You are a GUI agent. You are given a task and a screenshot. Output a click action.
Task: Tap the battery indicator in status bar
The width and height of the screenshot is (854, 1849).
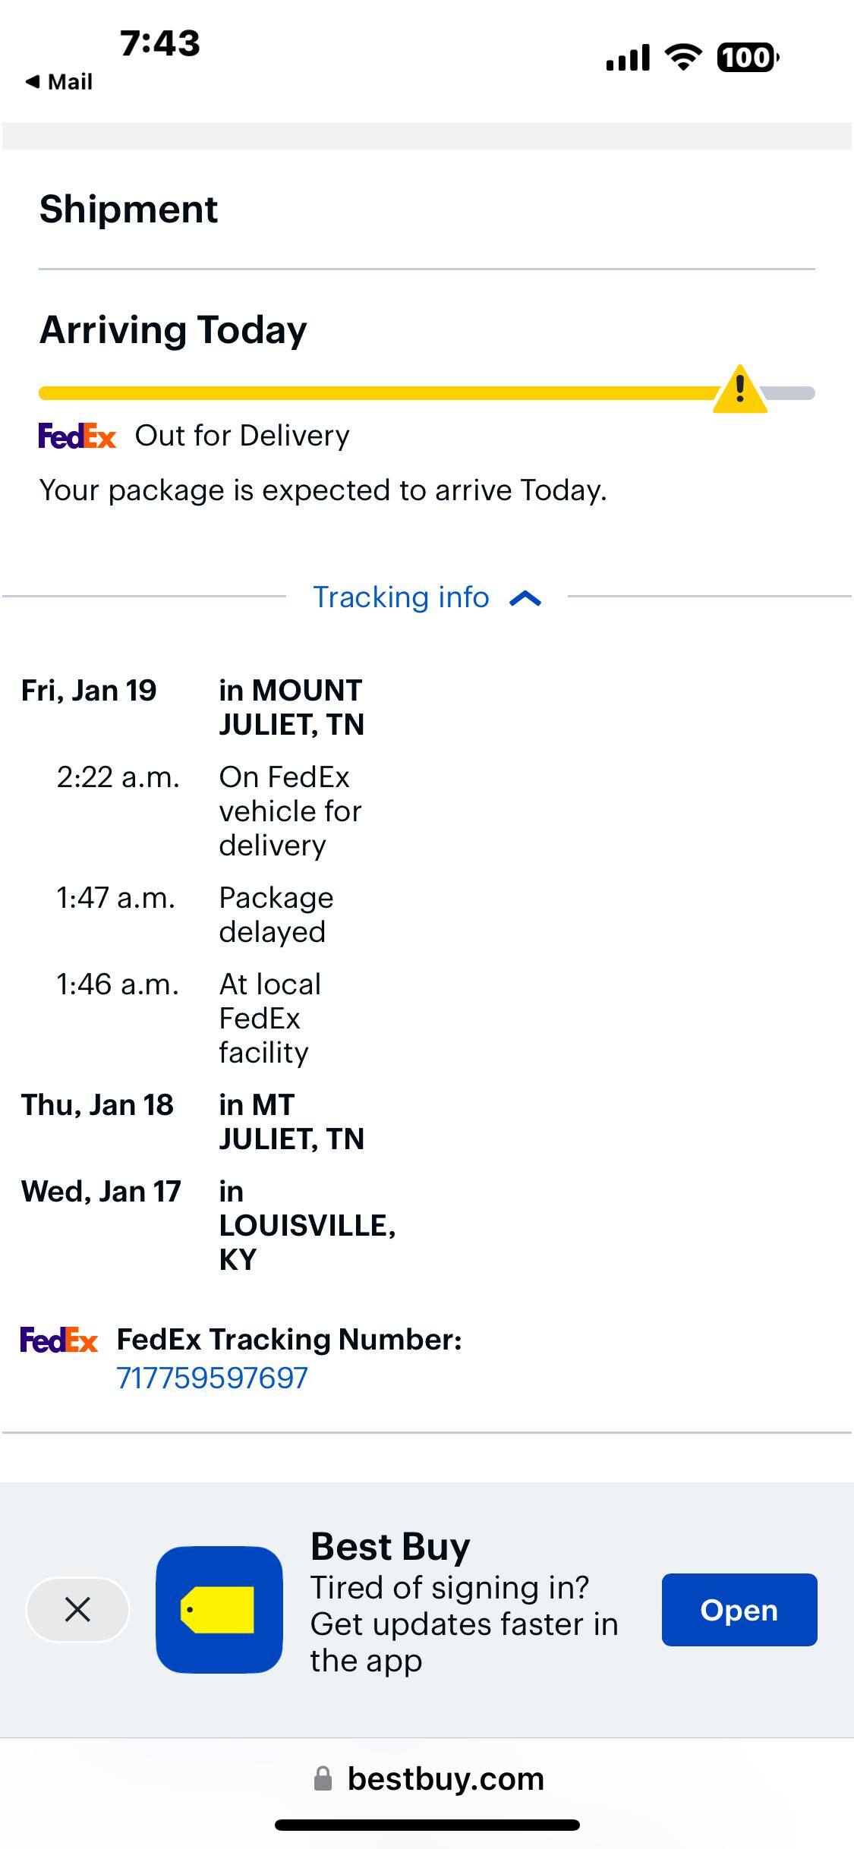(747, 58)
